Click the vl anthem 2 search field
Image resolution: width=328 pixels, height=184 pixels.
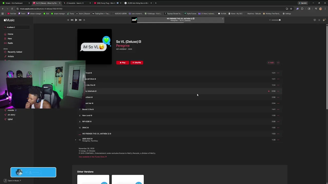[x=17, y=27]
